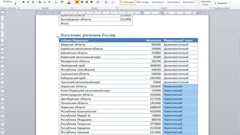The width and height of the screenshot is (240, 135).
Task: Open borders dropdown arrow
Action: [x=115, y=2]
